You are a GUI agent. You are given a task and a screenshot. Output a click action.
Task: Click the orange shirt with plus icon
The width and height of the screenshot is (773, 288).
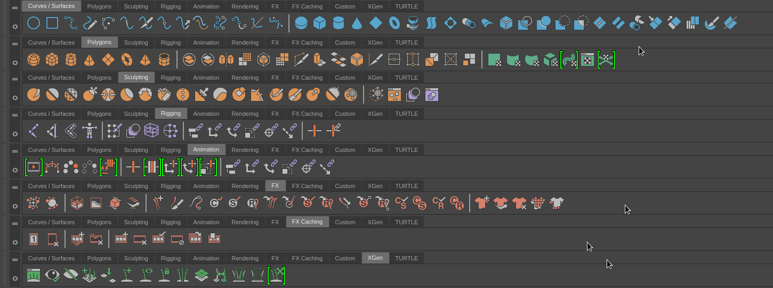click(x=482, y=202)
